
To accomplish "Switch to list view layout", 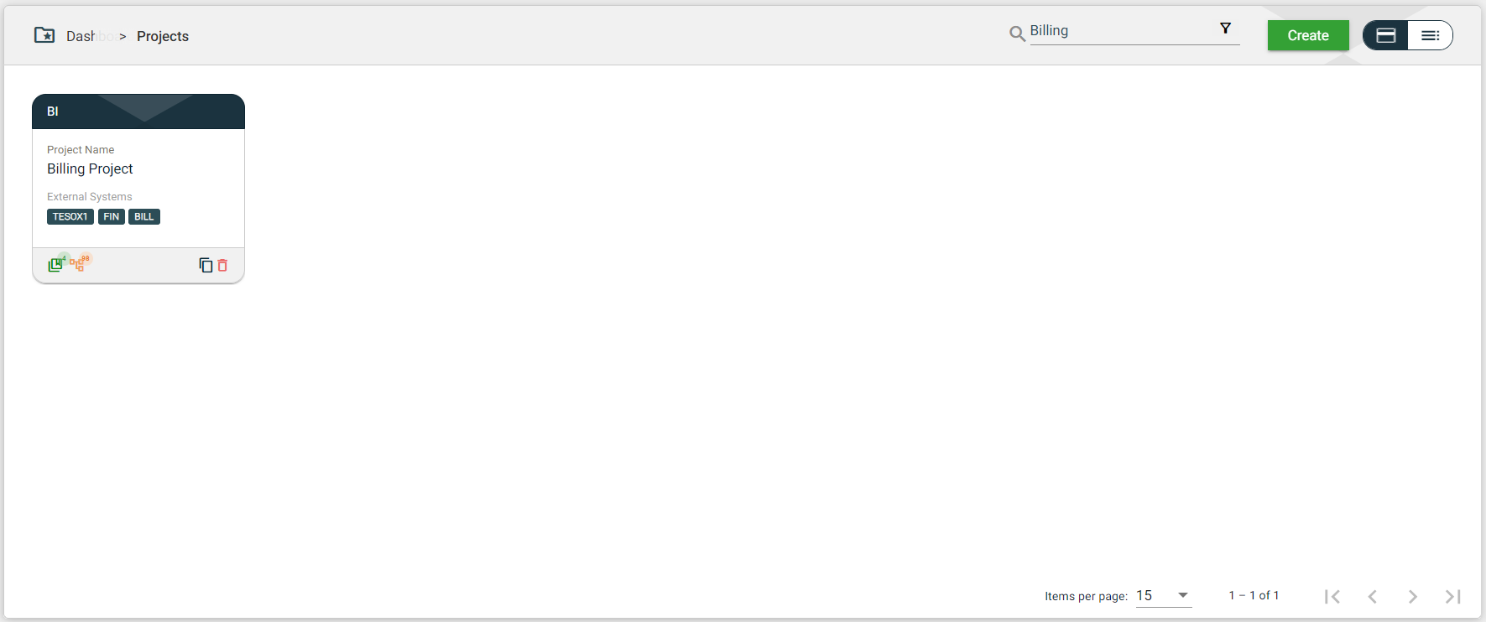I will [1430, 35].
